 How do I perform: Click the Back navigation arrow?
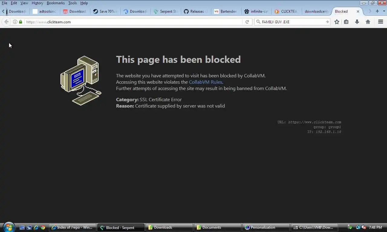click(6, 22)
